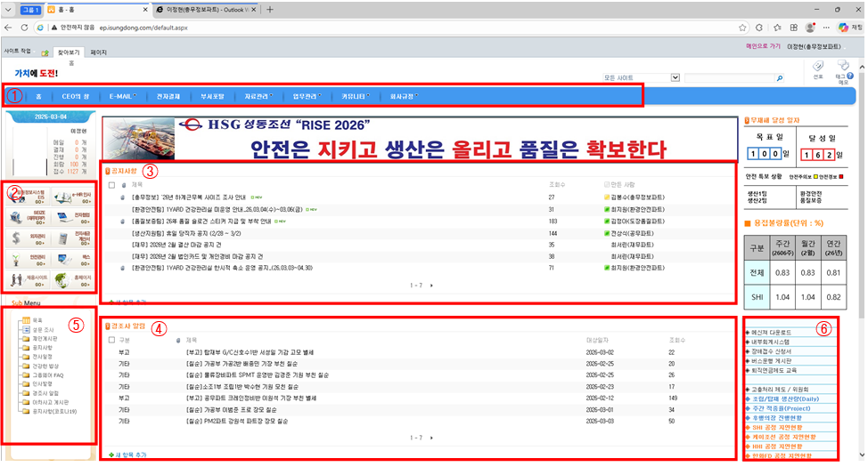This screenshot has height=475, width=868.
Task: Click in the site search input field
Action: pos(729,78)
